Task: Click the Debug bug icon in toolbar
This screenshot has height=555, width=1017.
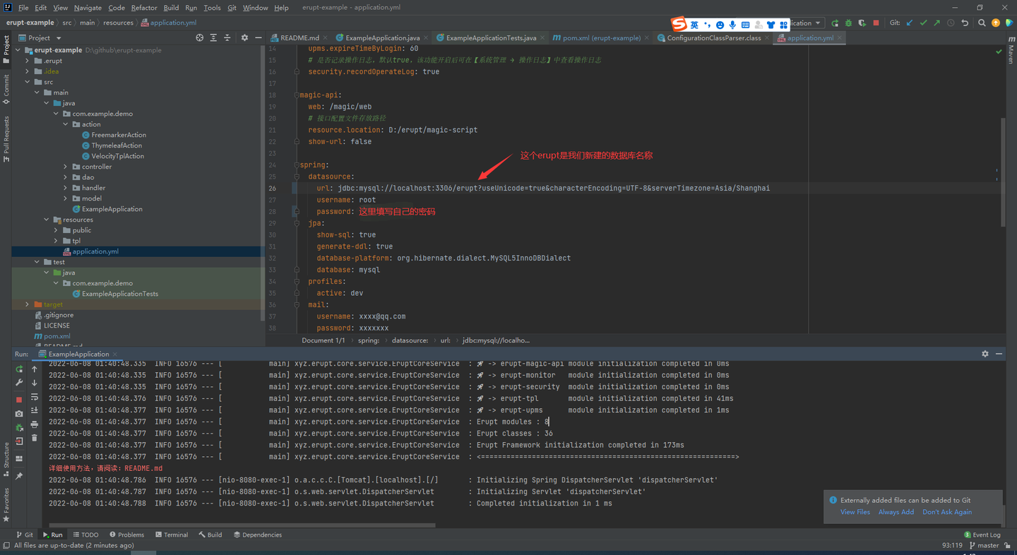Action: tap(849, 23)
